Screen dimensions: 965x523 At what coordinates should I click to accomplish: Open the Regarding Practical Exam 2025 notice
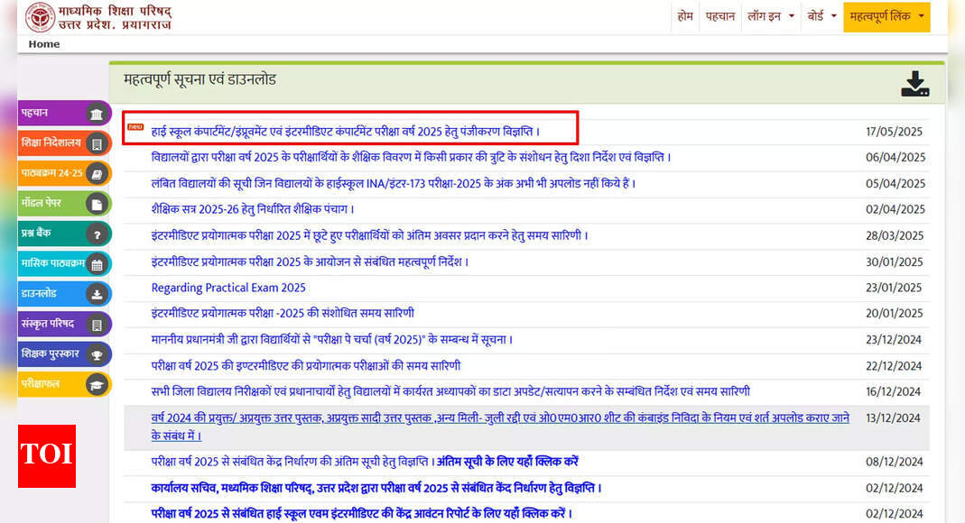point(228,288)
